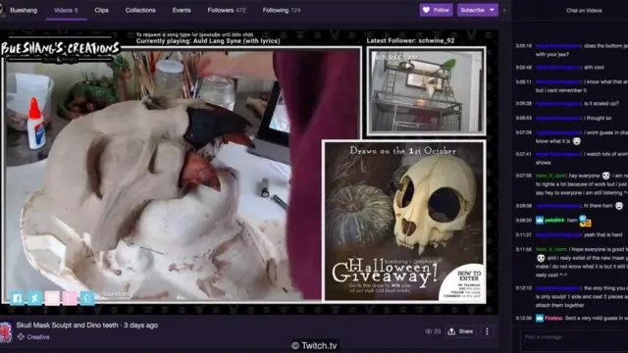
Task: Open the Subscribe dropdown
Action: coord(478,10)
